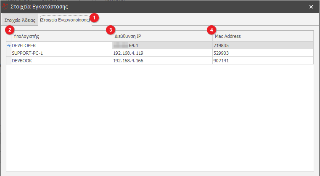Select the Στοιχεία Ενεργοποίησης tab
Image resolution: width=320 pixels, height=176 pixels.
click(x=65, y=20)
